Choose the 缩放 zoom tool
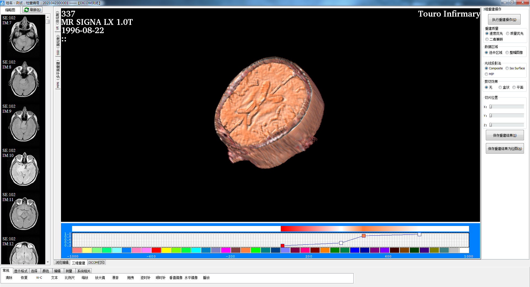Viewport: 530px width, 287px height. (85, 278)
